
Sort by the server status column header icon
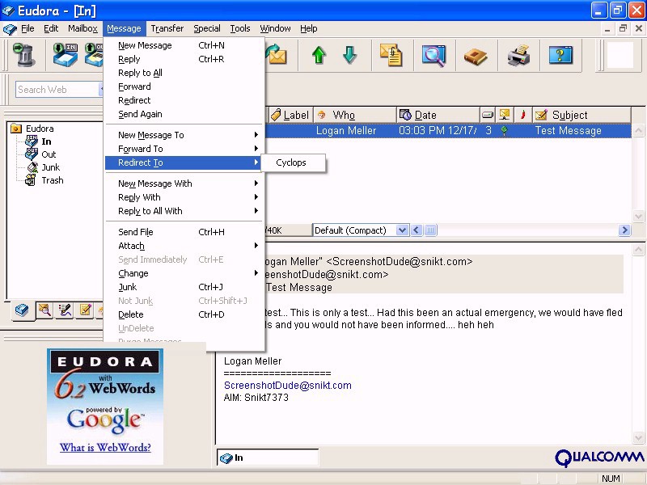pos(504,115)
